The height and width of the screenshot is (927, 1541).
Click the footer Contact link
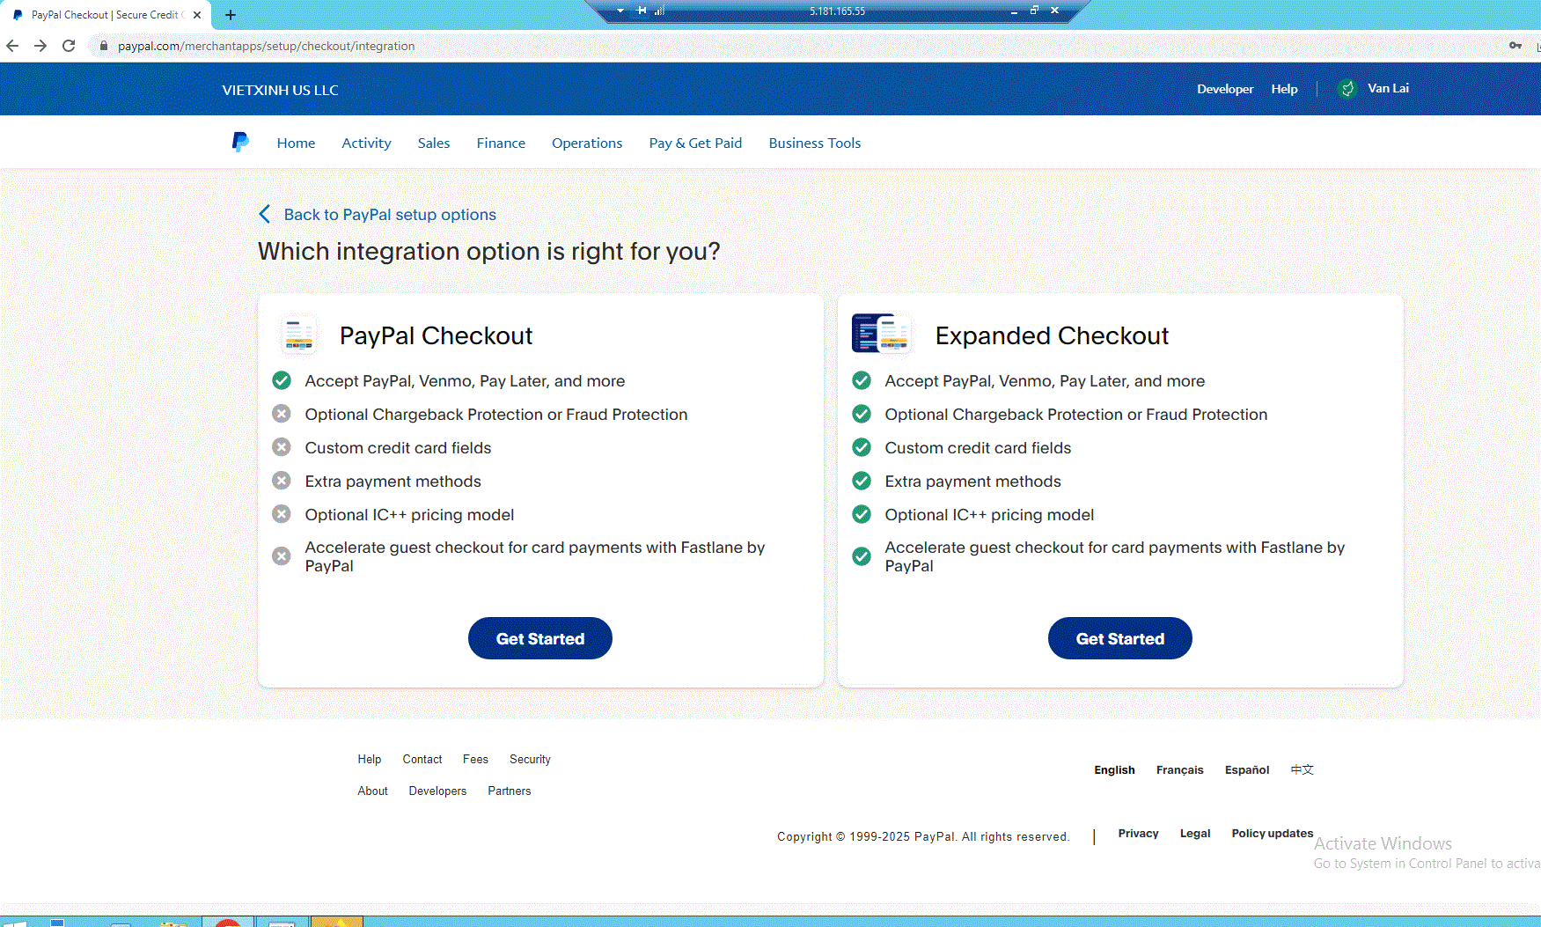tap(422, 759)
